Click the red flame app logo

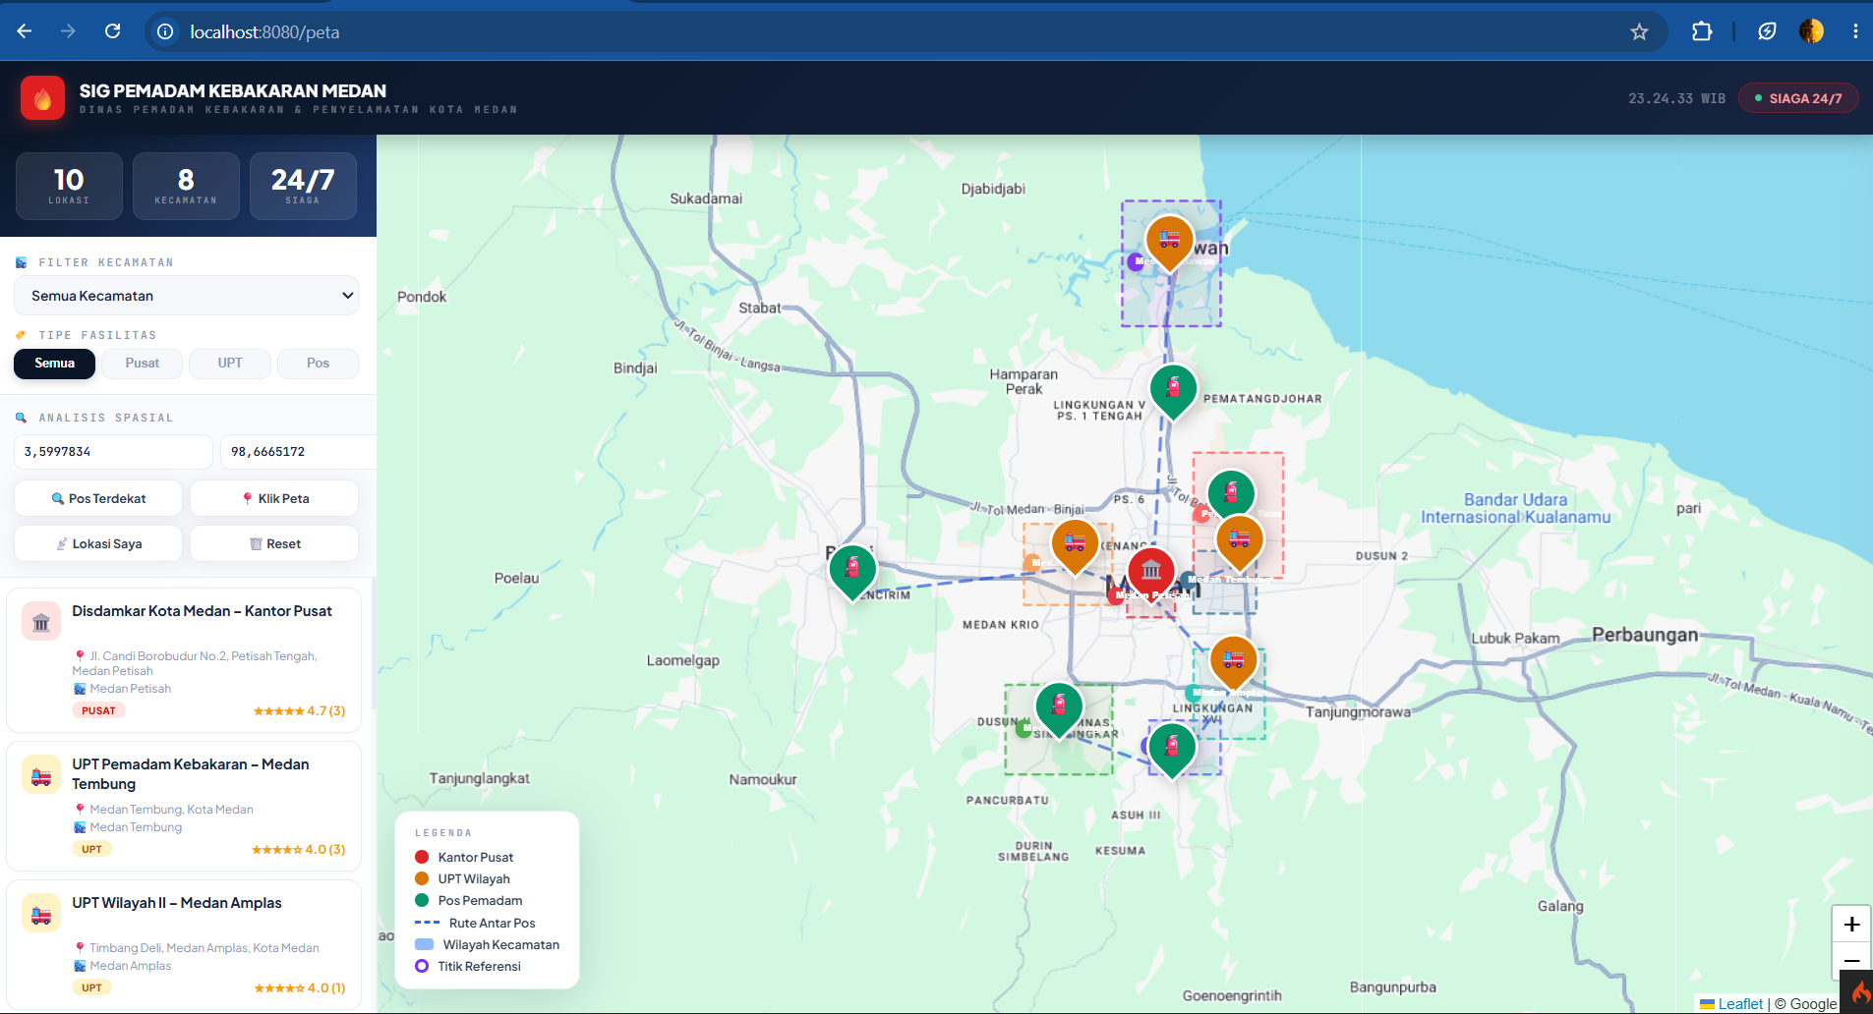43,98
